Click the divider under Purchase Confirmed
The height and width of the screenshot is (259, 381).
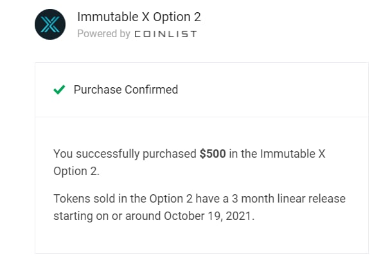(x=202, y=117)
